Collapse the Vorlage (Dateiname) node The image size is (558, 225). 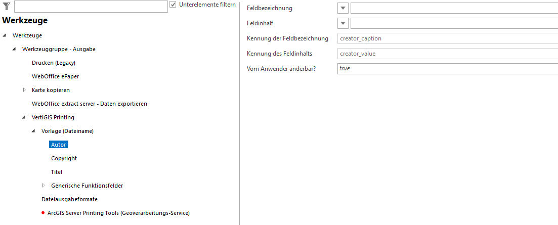click(x=34, y=131)
